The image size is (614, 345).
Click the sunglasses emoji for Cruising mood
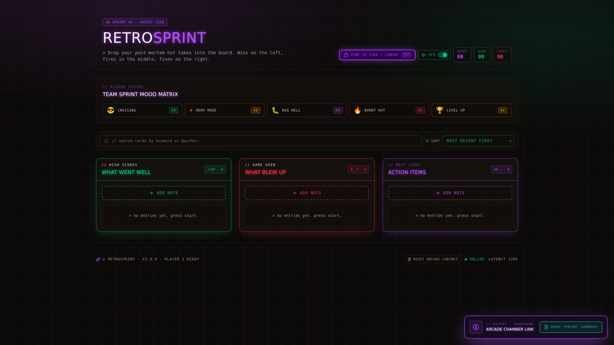(x=111, y=110)
